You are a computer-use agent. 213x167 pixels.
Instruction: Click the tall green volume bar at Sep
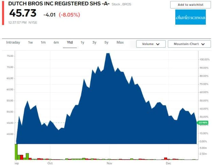point(16,152)
